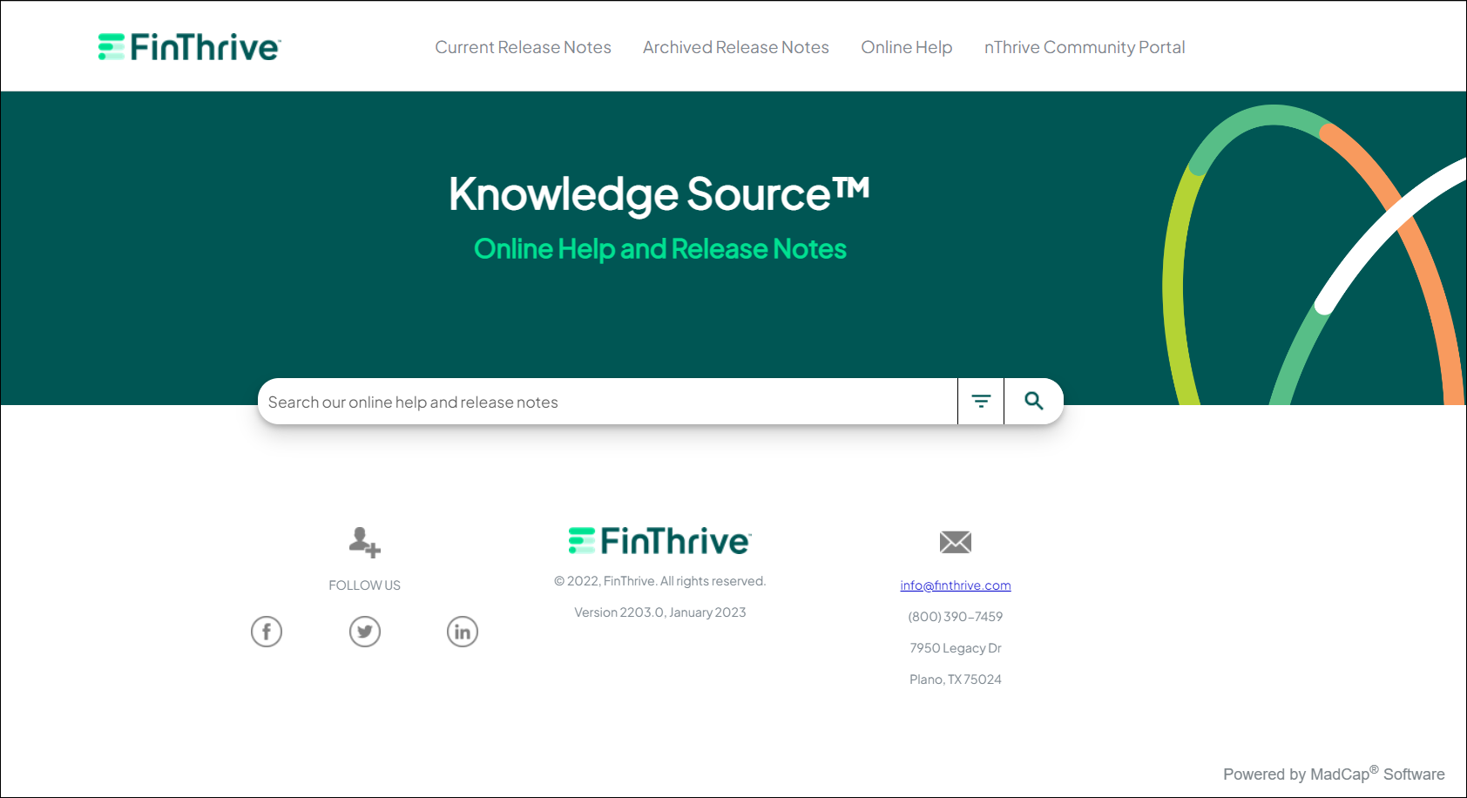
Task: Select Online Help in the top navigation
Action: pyautogui.click(x=906, y=47)
